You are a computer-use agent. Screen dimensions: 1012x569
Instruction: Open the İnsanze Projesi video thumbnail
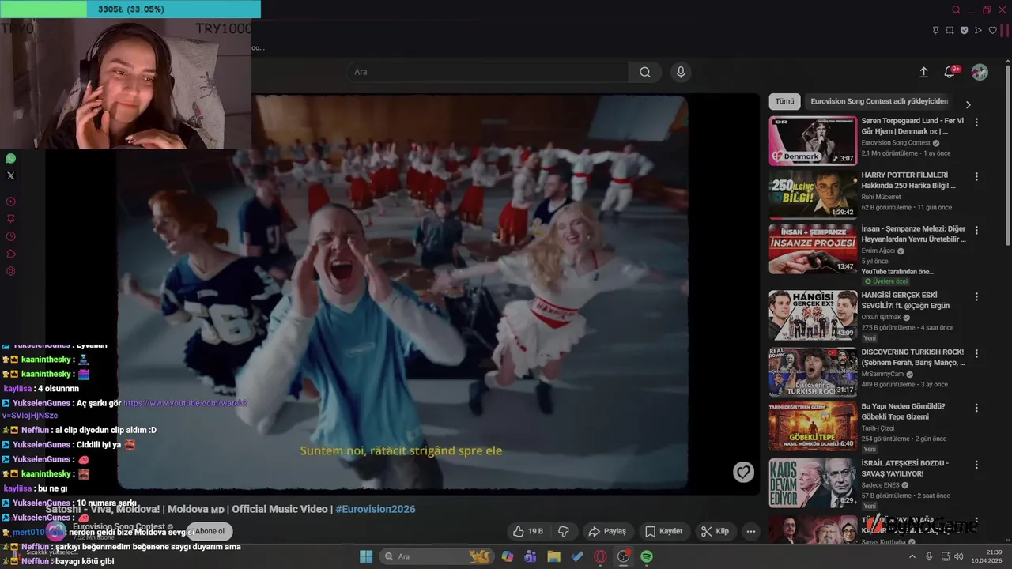(x=813, y=248)
